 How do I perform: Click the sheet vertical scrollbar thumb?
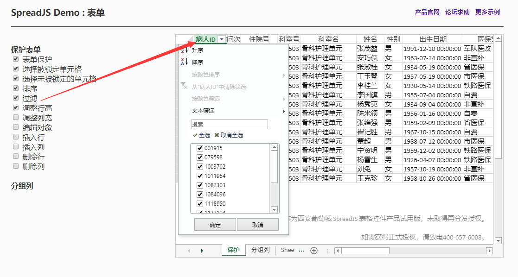pyautogui.click(x=499, y=101)
